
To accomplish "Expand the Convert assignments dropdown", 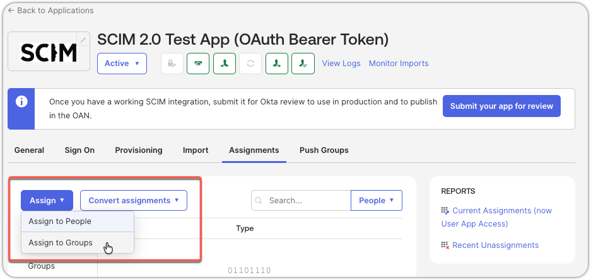I will click(134, 200).
